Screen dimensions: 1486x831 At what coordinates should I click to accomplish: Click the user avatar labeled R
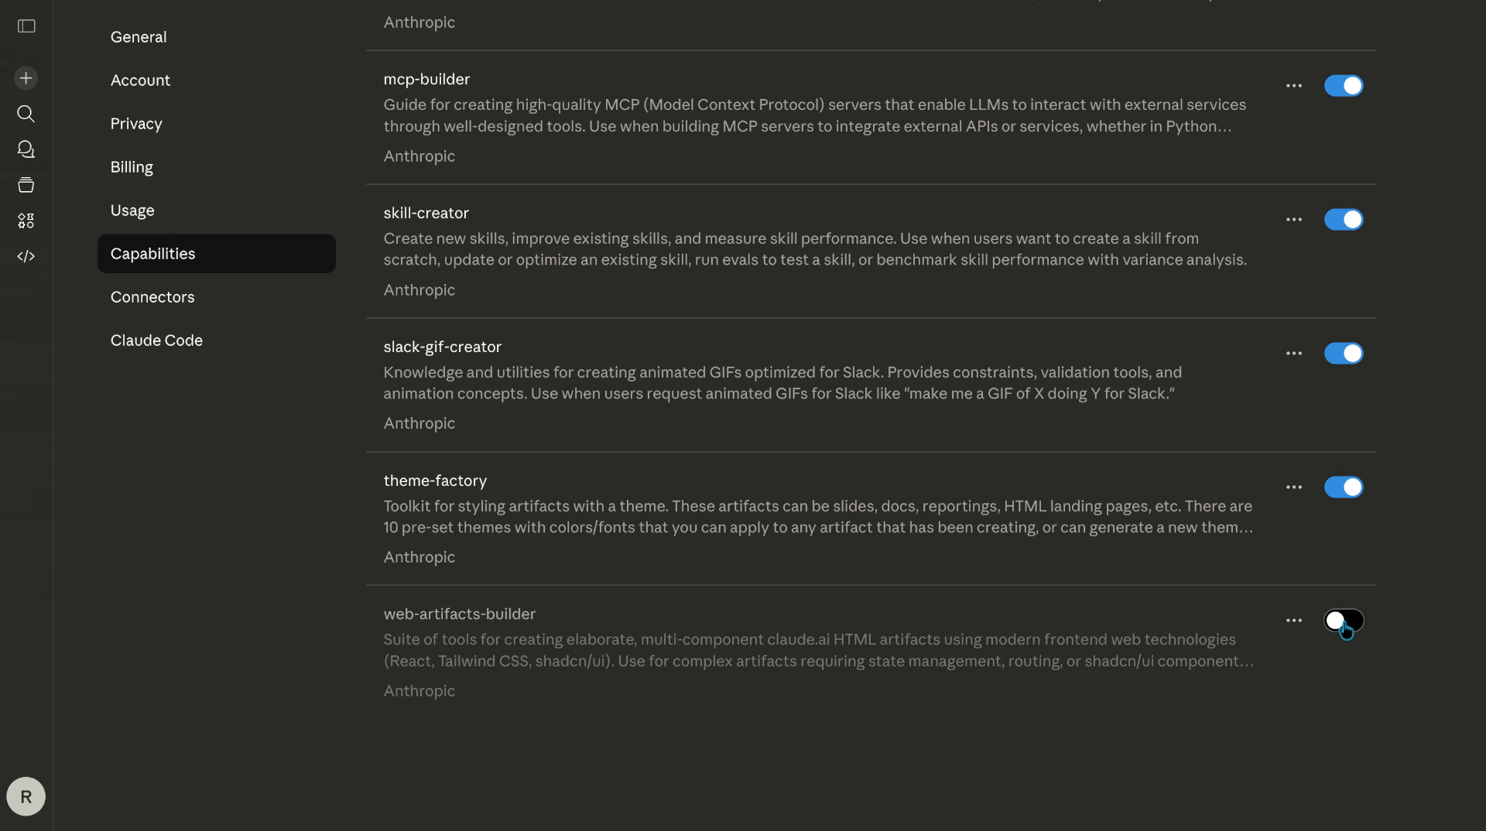26,796
